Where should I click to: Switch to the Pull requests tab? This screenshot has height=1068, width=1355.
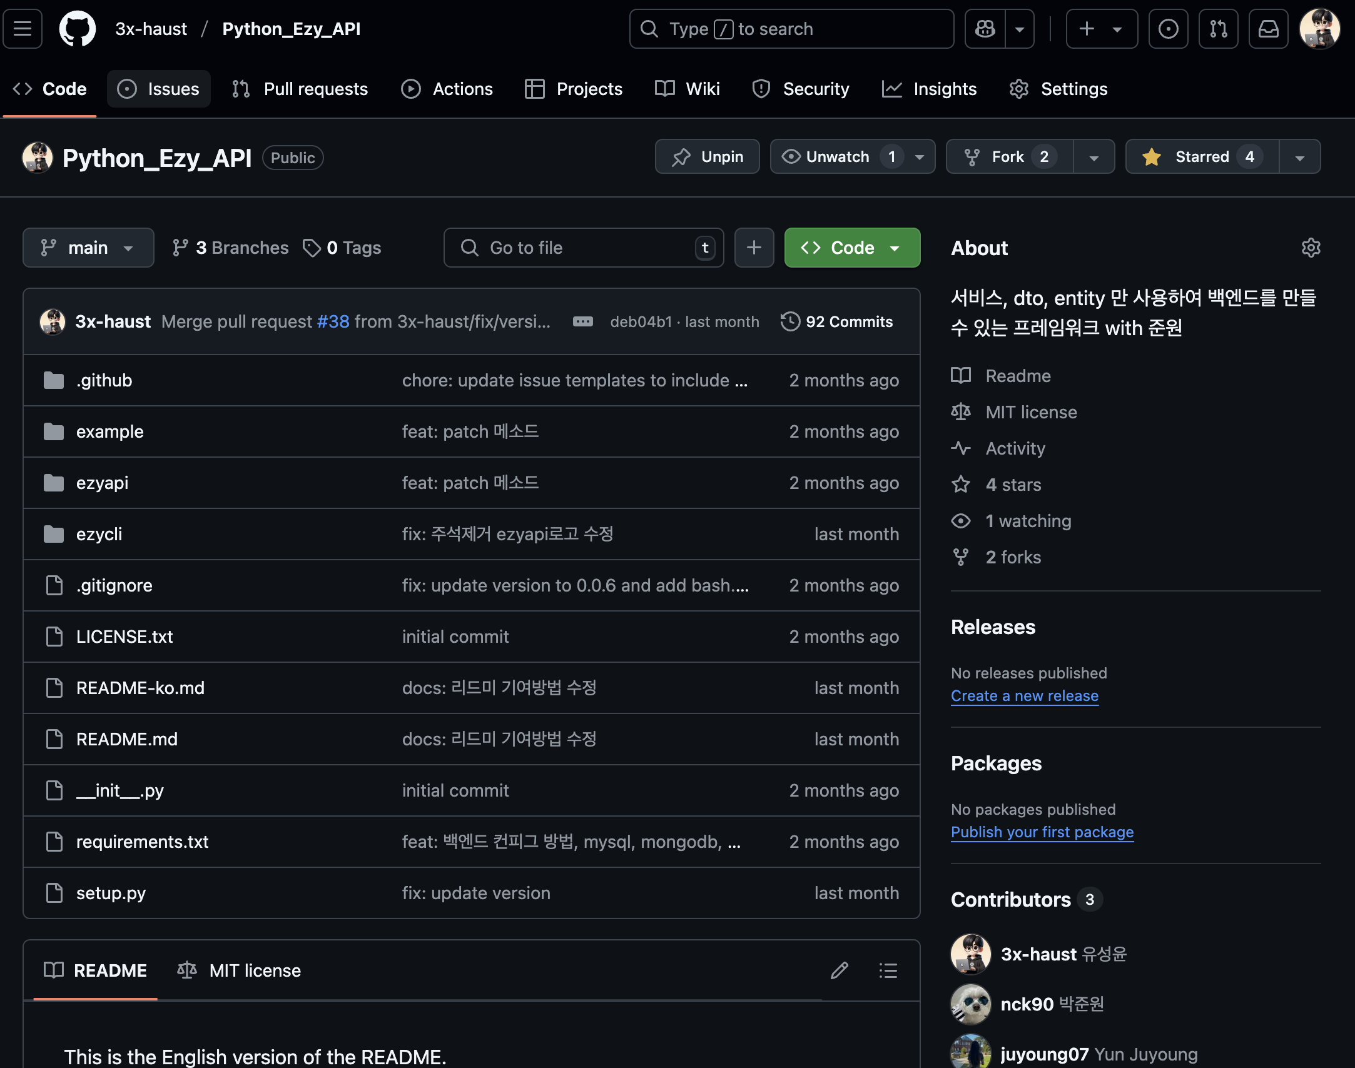point(300,89)
